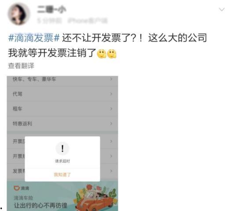Open the 代驾 invoice row
Viewport: 234px width, 211px height.
pyautogui.click(x=62, y=94)
